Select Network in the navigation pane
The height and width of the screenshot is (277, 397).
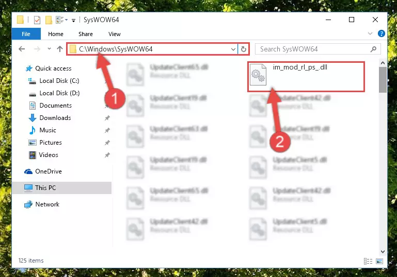tap(47, 204)
